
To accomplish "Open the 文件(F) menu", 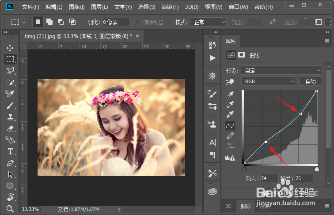I will tap(30, 7).
